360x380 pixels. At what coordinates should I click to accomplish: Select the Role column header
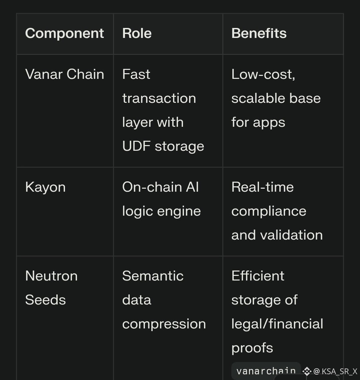point(137,33)
